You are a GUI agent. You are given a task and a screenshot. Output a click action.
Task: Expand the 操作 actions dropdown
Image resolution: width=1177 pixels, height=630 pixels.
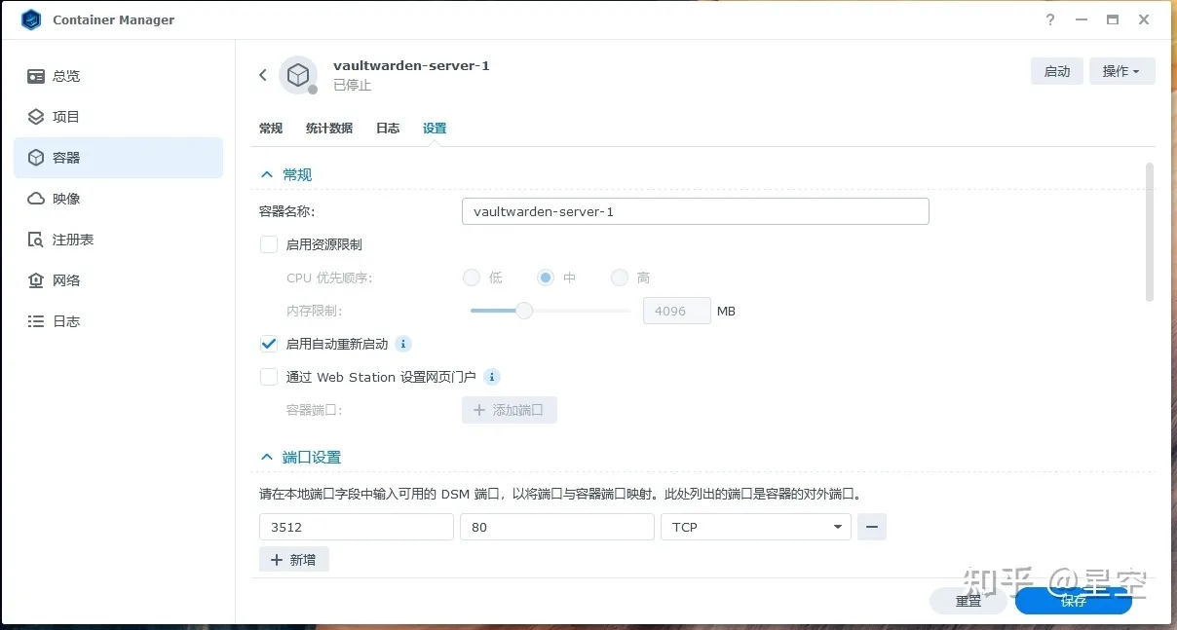pos(1121,71)
